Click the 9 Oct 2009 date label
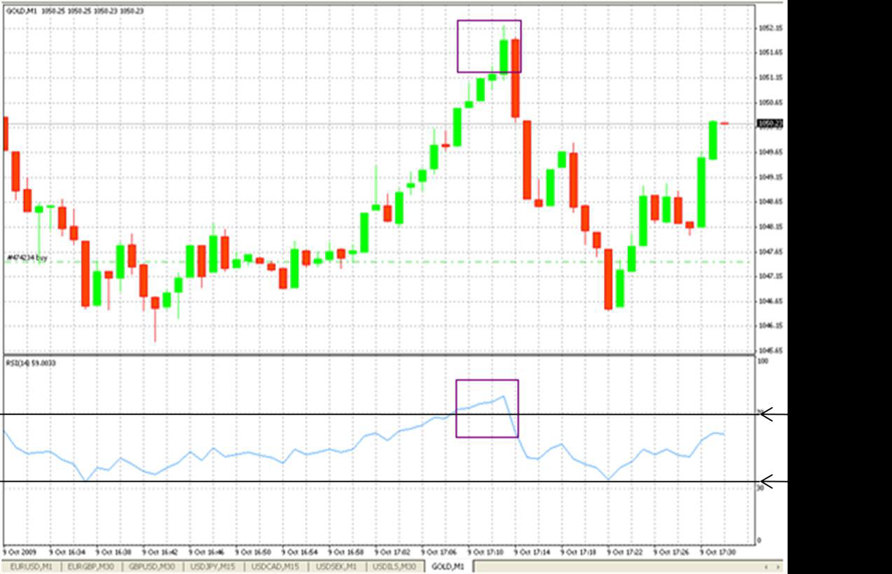892x574 pixels. tap(20, 552)
